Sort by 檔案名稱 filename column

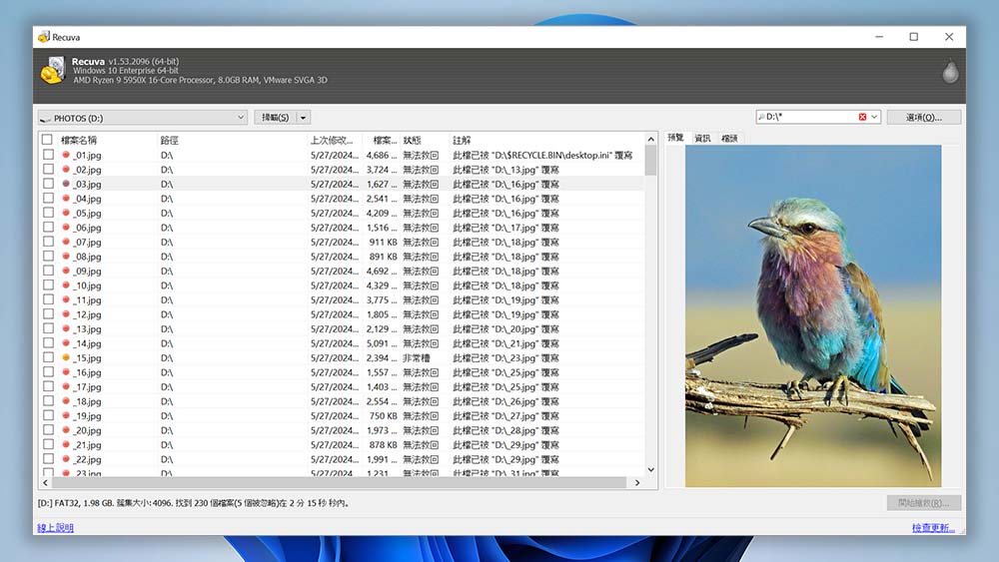coord(79,140)
